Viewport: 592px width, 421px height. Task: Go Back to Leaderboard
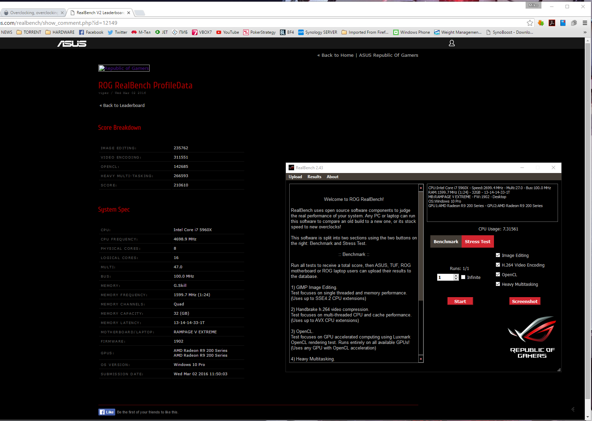pyautogui.click(x=122, y=106)
